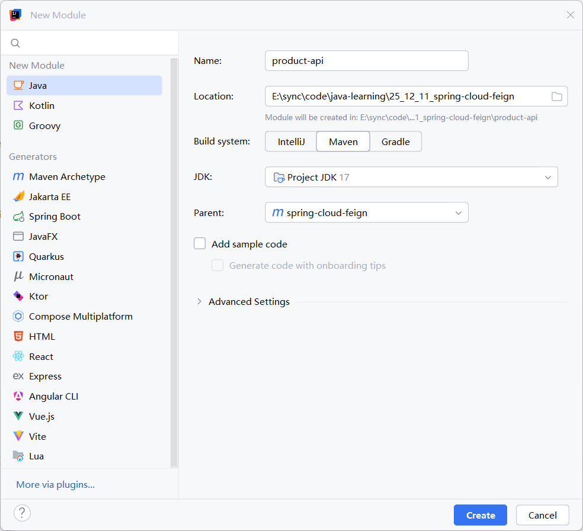583x531 pixels.
Task: Open the Project JDK 17 dropdown
Action: pyautogui.click(x=411, y=177)
